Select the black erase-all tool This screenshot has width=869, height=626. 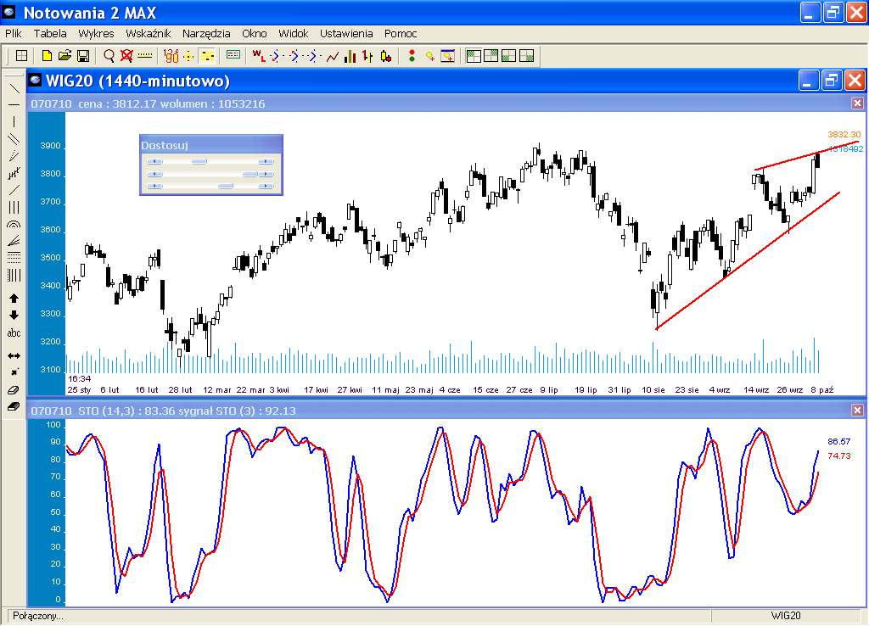pos(14,406)
